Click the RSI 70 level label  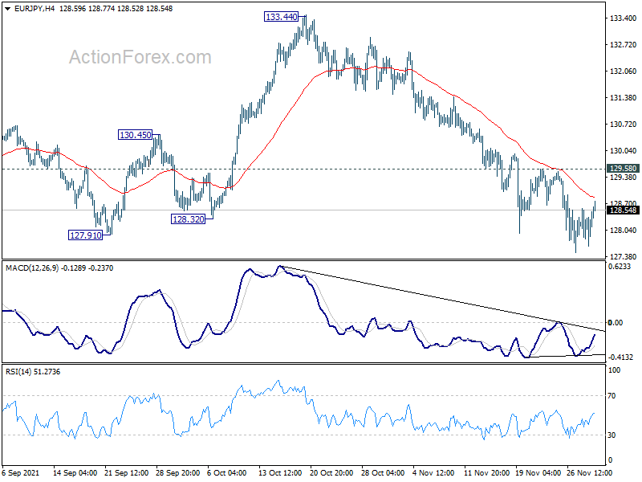click(x=612, y=396)
